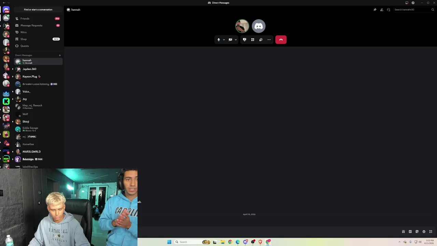Open the green K server icon

6,101
